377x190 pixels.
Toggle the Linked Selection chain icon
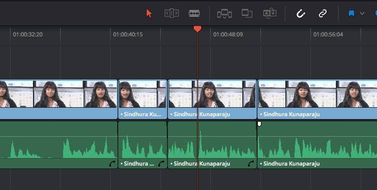322,13
